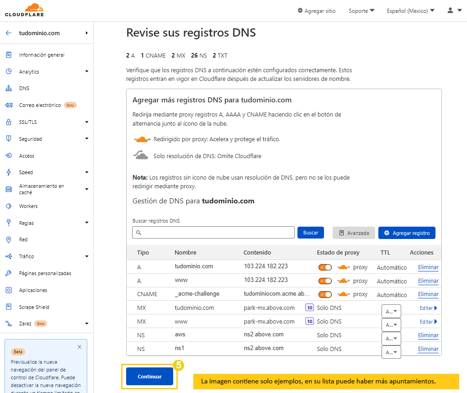The image size is (467, 393).
Task: Close the Beta navigation preview notice
Action: [80, 347]
